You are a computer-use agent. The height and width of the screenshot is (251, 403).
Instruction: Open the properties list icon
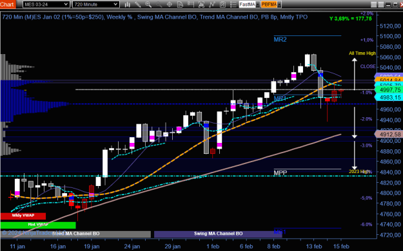(233, 5)
